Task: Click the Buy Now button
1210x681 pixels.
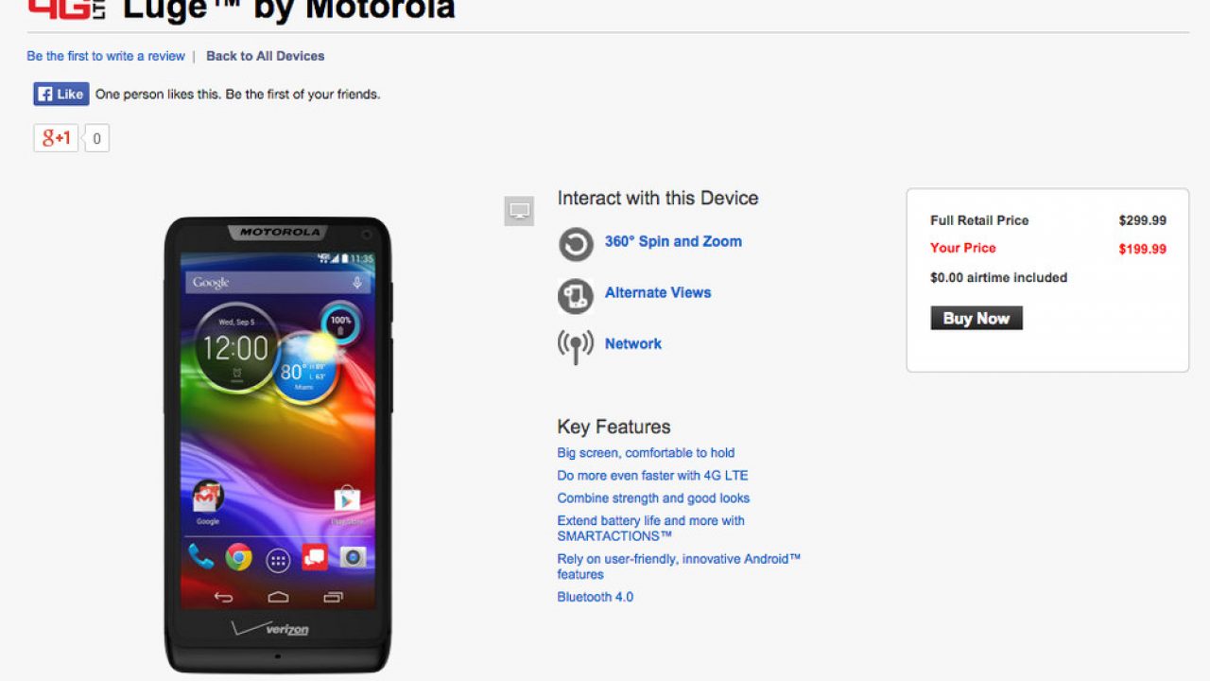Action: point(977,318)
